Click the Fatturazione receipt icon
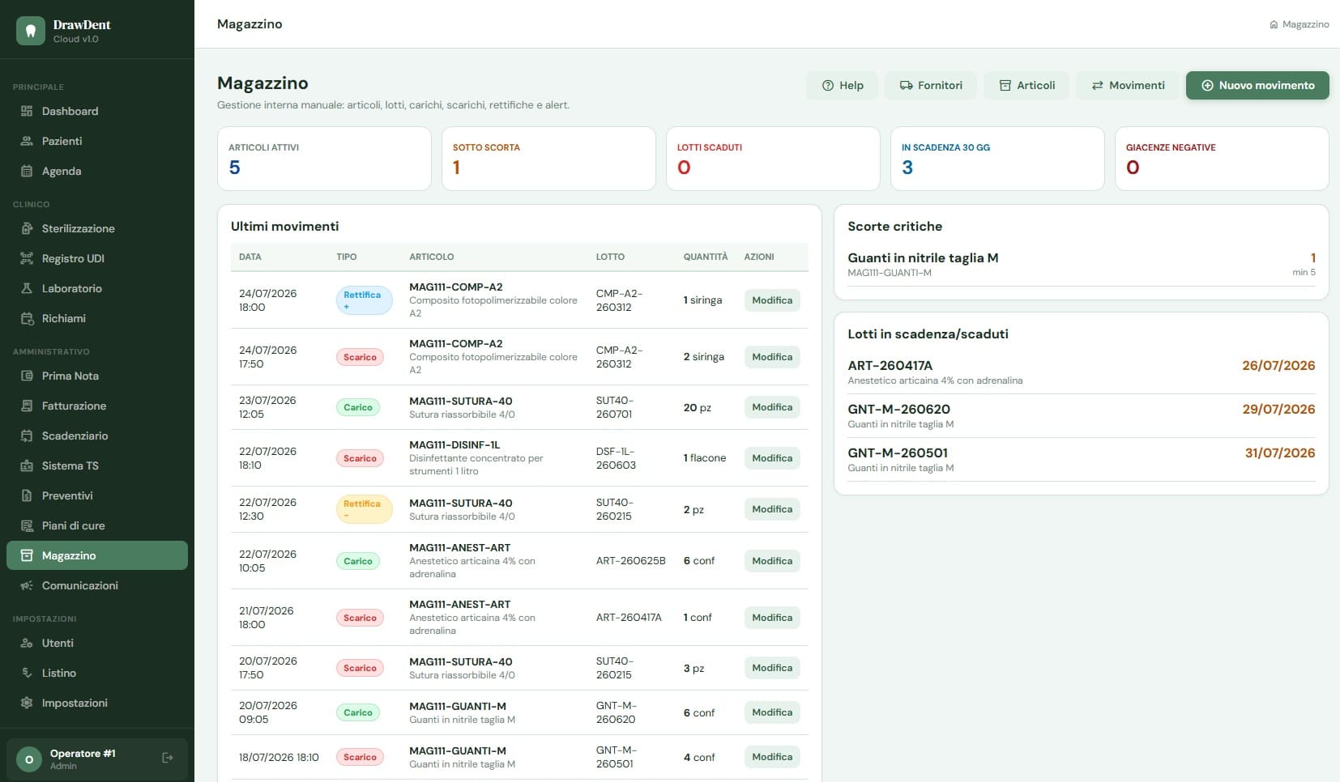The height and width of the screenshot is (782, 1340). pos(27,406)
